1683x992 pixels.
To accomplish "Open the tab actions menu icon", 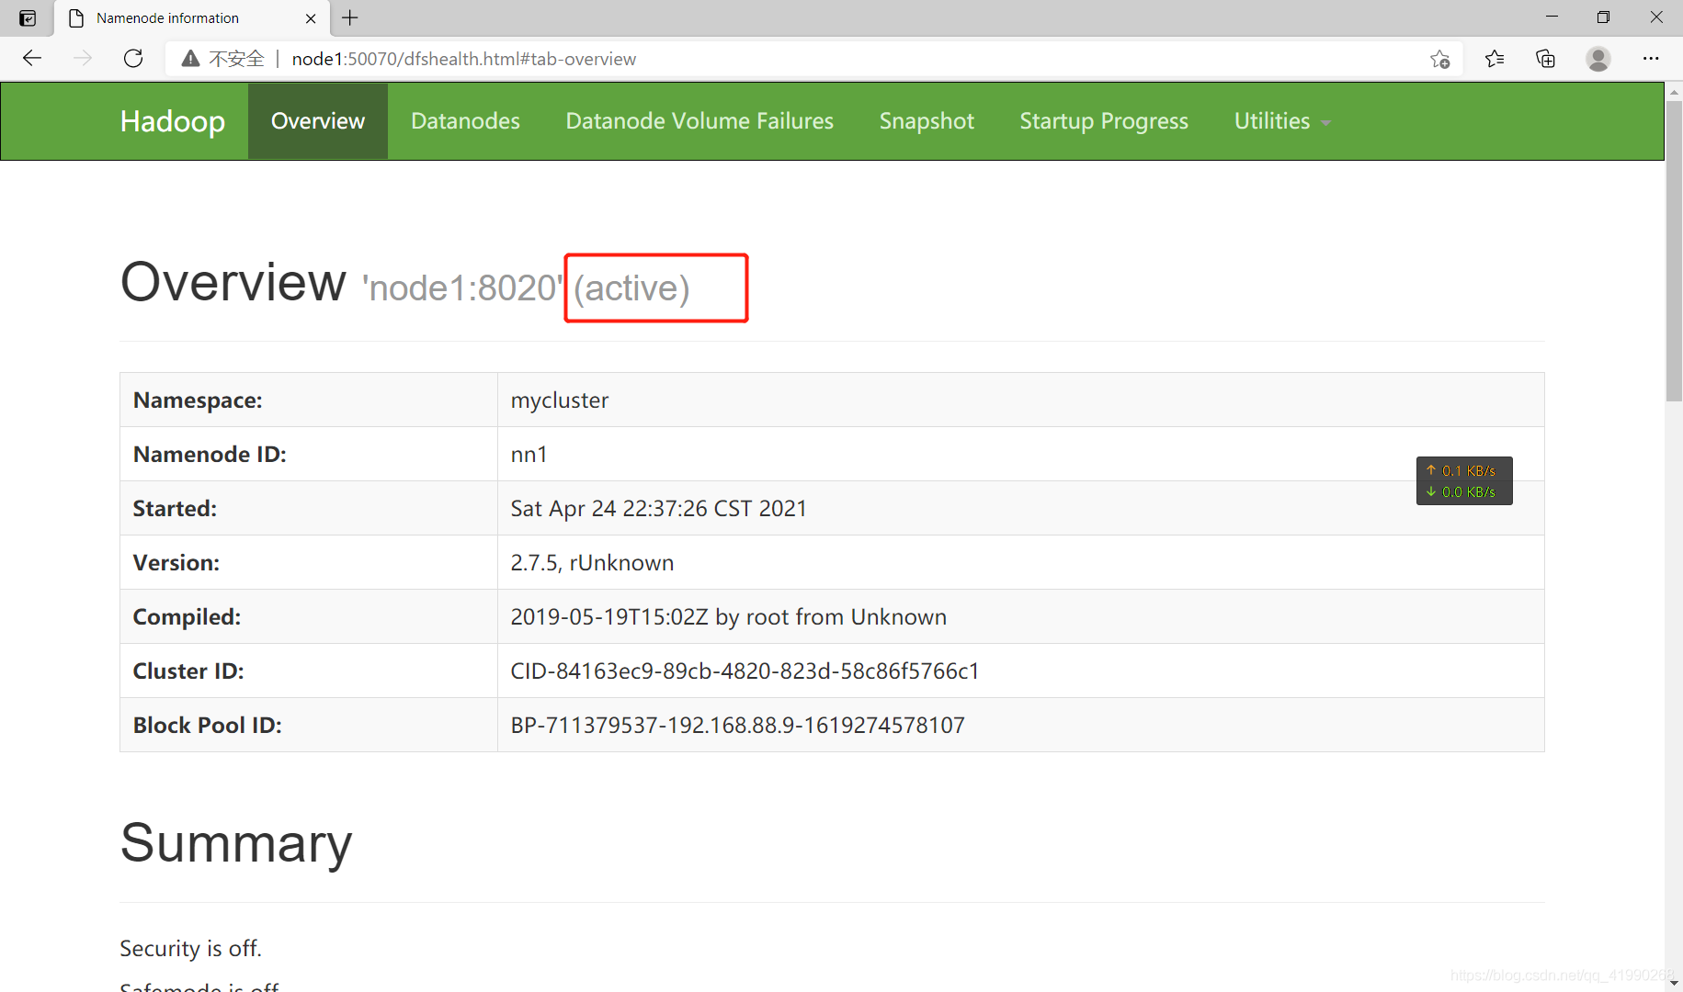I will click(x=28, y=18).
